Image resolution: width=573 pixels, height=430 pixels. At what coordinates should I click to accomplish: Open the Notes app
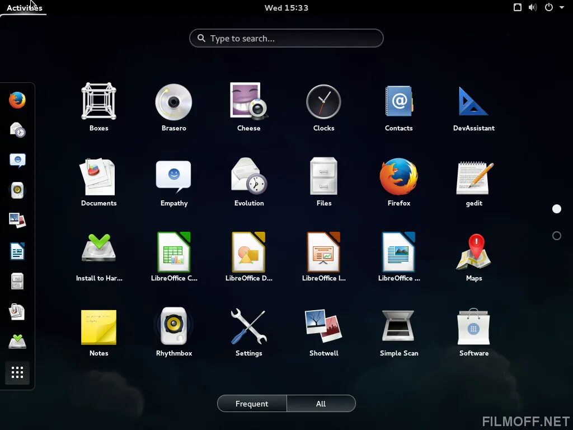tap(98, 332)
